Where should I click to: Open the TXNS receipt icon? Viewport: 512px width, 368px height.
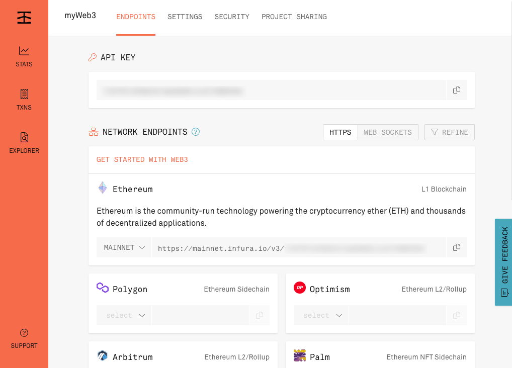tap(24, 94)
